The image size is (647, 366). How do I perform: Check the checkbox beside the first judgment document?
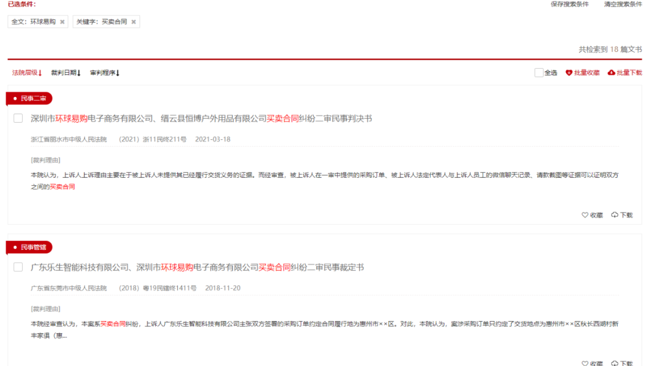(x=17, y=118)
